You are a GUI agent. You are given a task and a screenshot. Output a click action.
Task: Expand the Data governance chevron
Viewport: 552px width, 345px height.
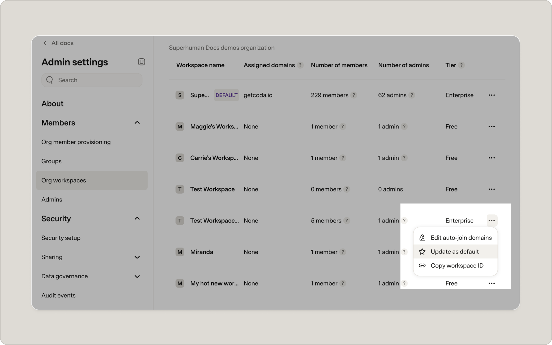pos(137,276)
